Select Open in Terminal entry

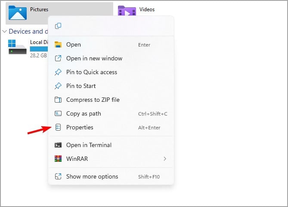(89, 145)
